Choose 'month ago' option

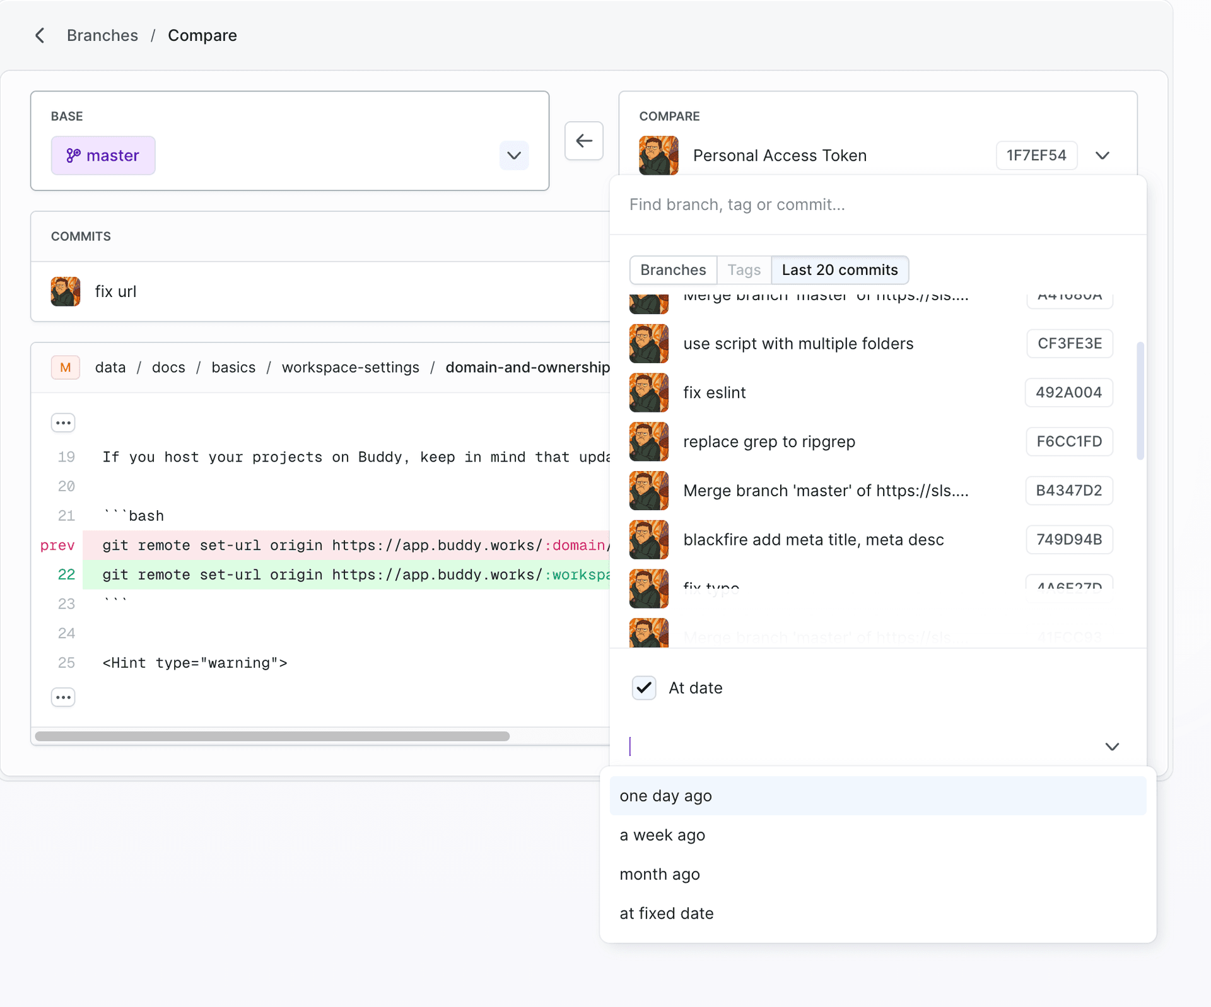[878, 875]
